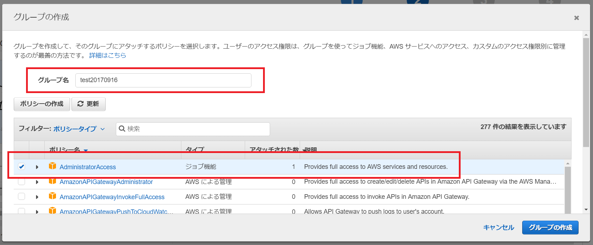The image size is (593, 245).
Task: Click the dialog's outer vertical scrollbar thumb
Action: (586, 92)
